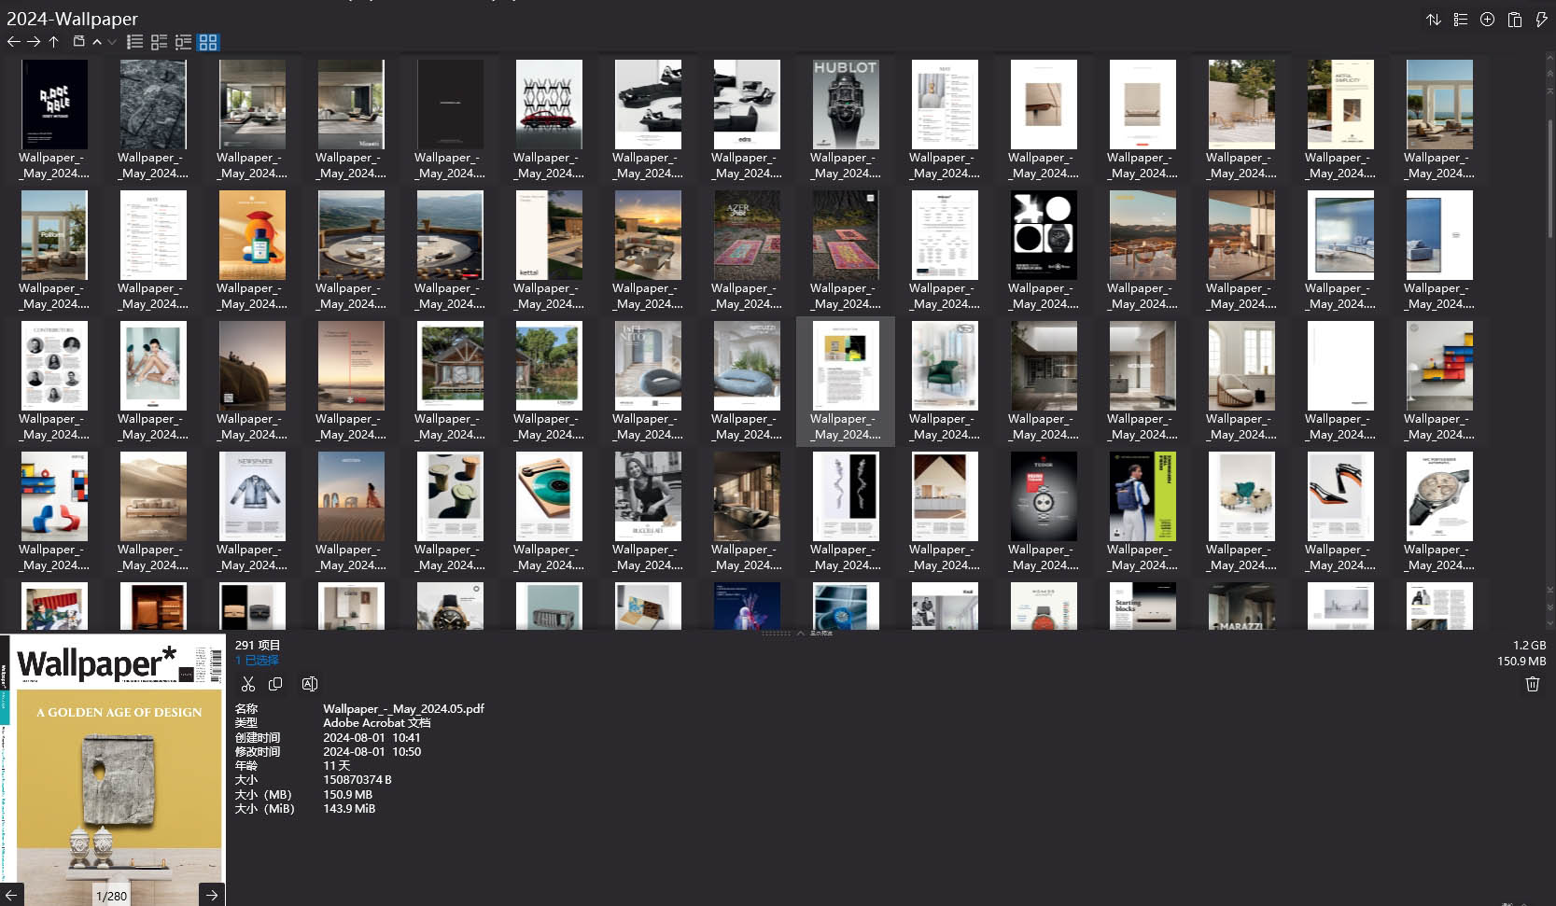Toggle the details view layout

(183, 41)
